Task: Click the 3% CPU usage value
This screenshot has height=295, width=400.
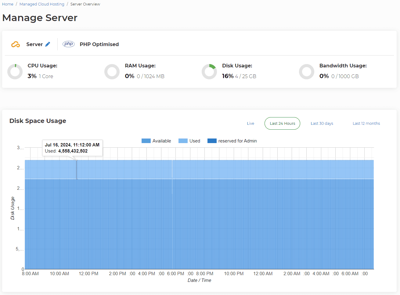Action: click(x=32, y=76)
